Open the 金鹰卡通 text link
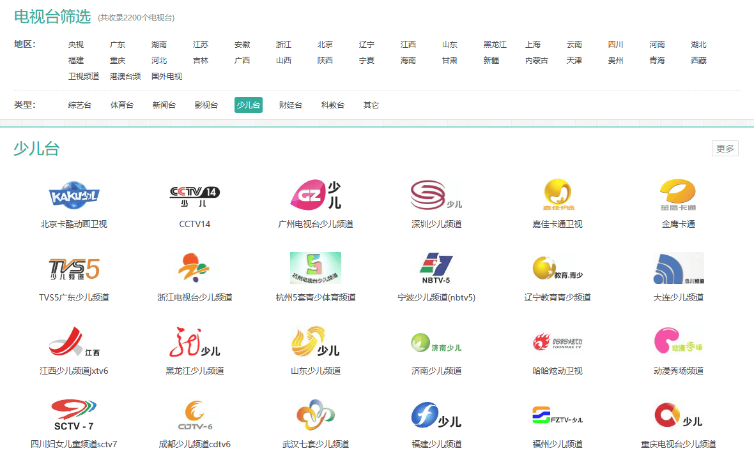Viewport: 754px width, 460px height. tap(679, 224)
